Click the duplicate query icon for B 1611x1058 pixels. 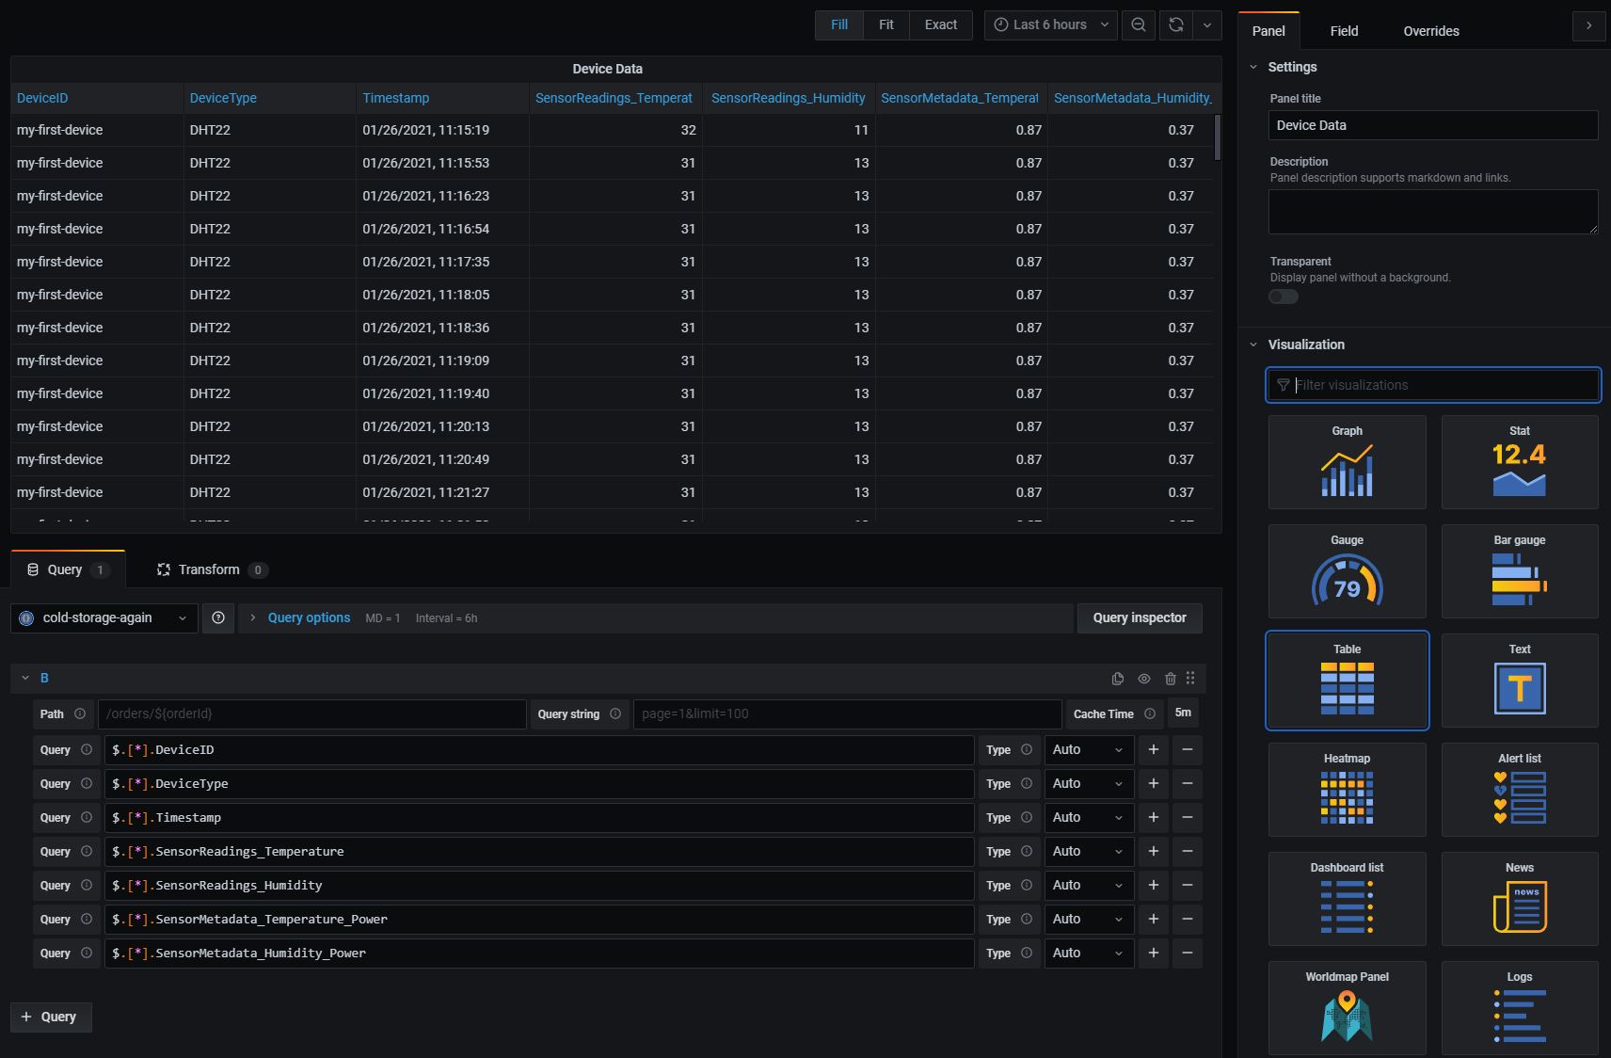[x=1118, y=679]
